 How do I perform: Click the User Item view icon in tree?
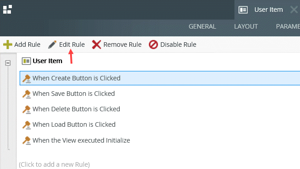click(26, 61)
